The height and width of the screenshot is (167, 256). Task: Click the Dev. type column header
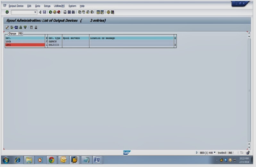pyautogui.click(x=54, y=38)
